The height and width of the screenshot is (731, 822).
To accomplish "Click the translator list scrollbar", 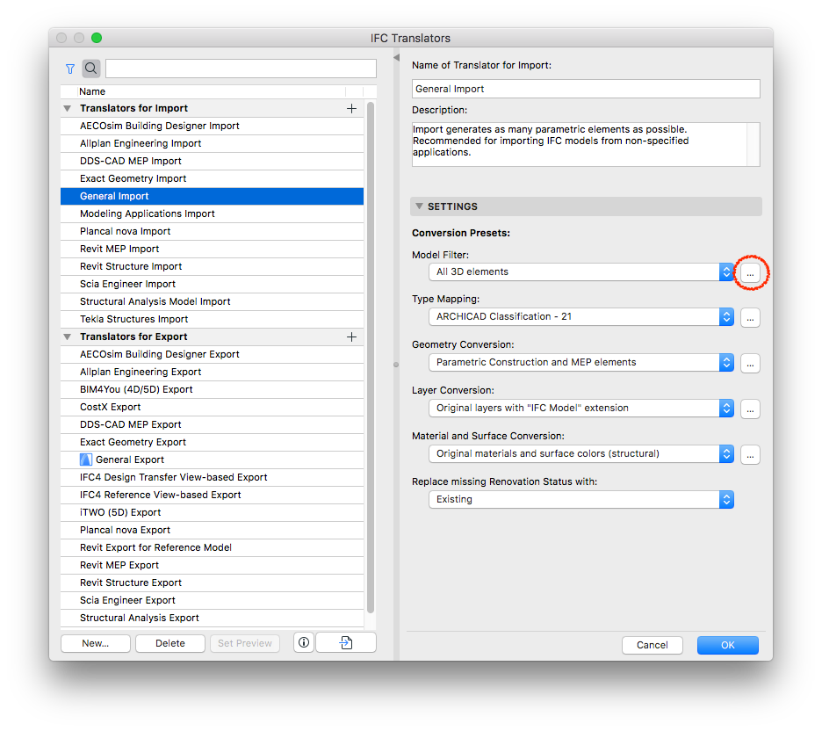I will point(371,357).
